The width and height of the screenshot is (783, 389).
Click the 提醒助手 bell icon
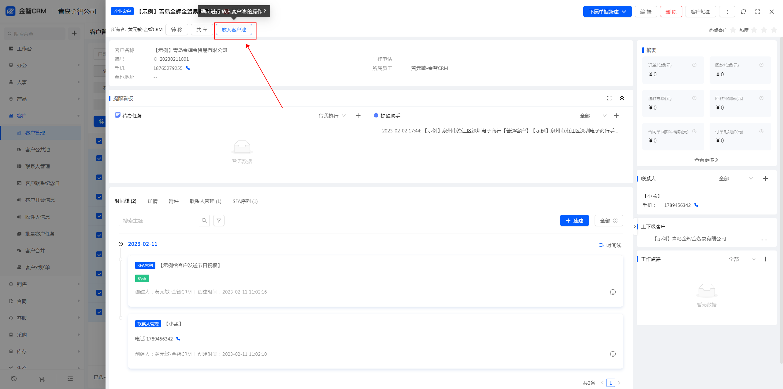click(x=376, y=115)
